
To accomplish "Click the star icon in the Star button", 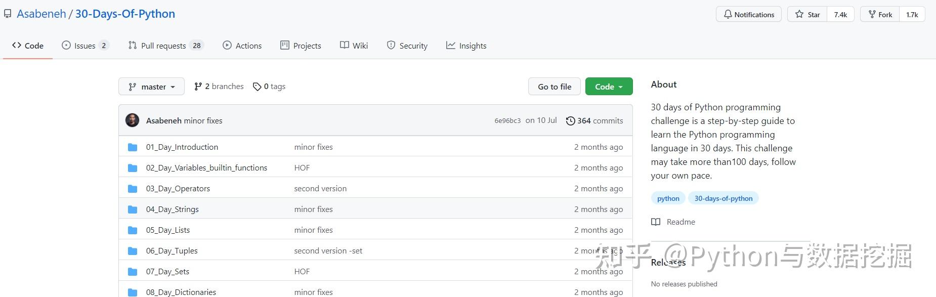I will [x=799, y=14].
